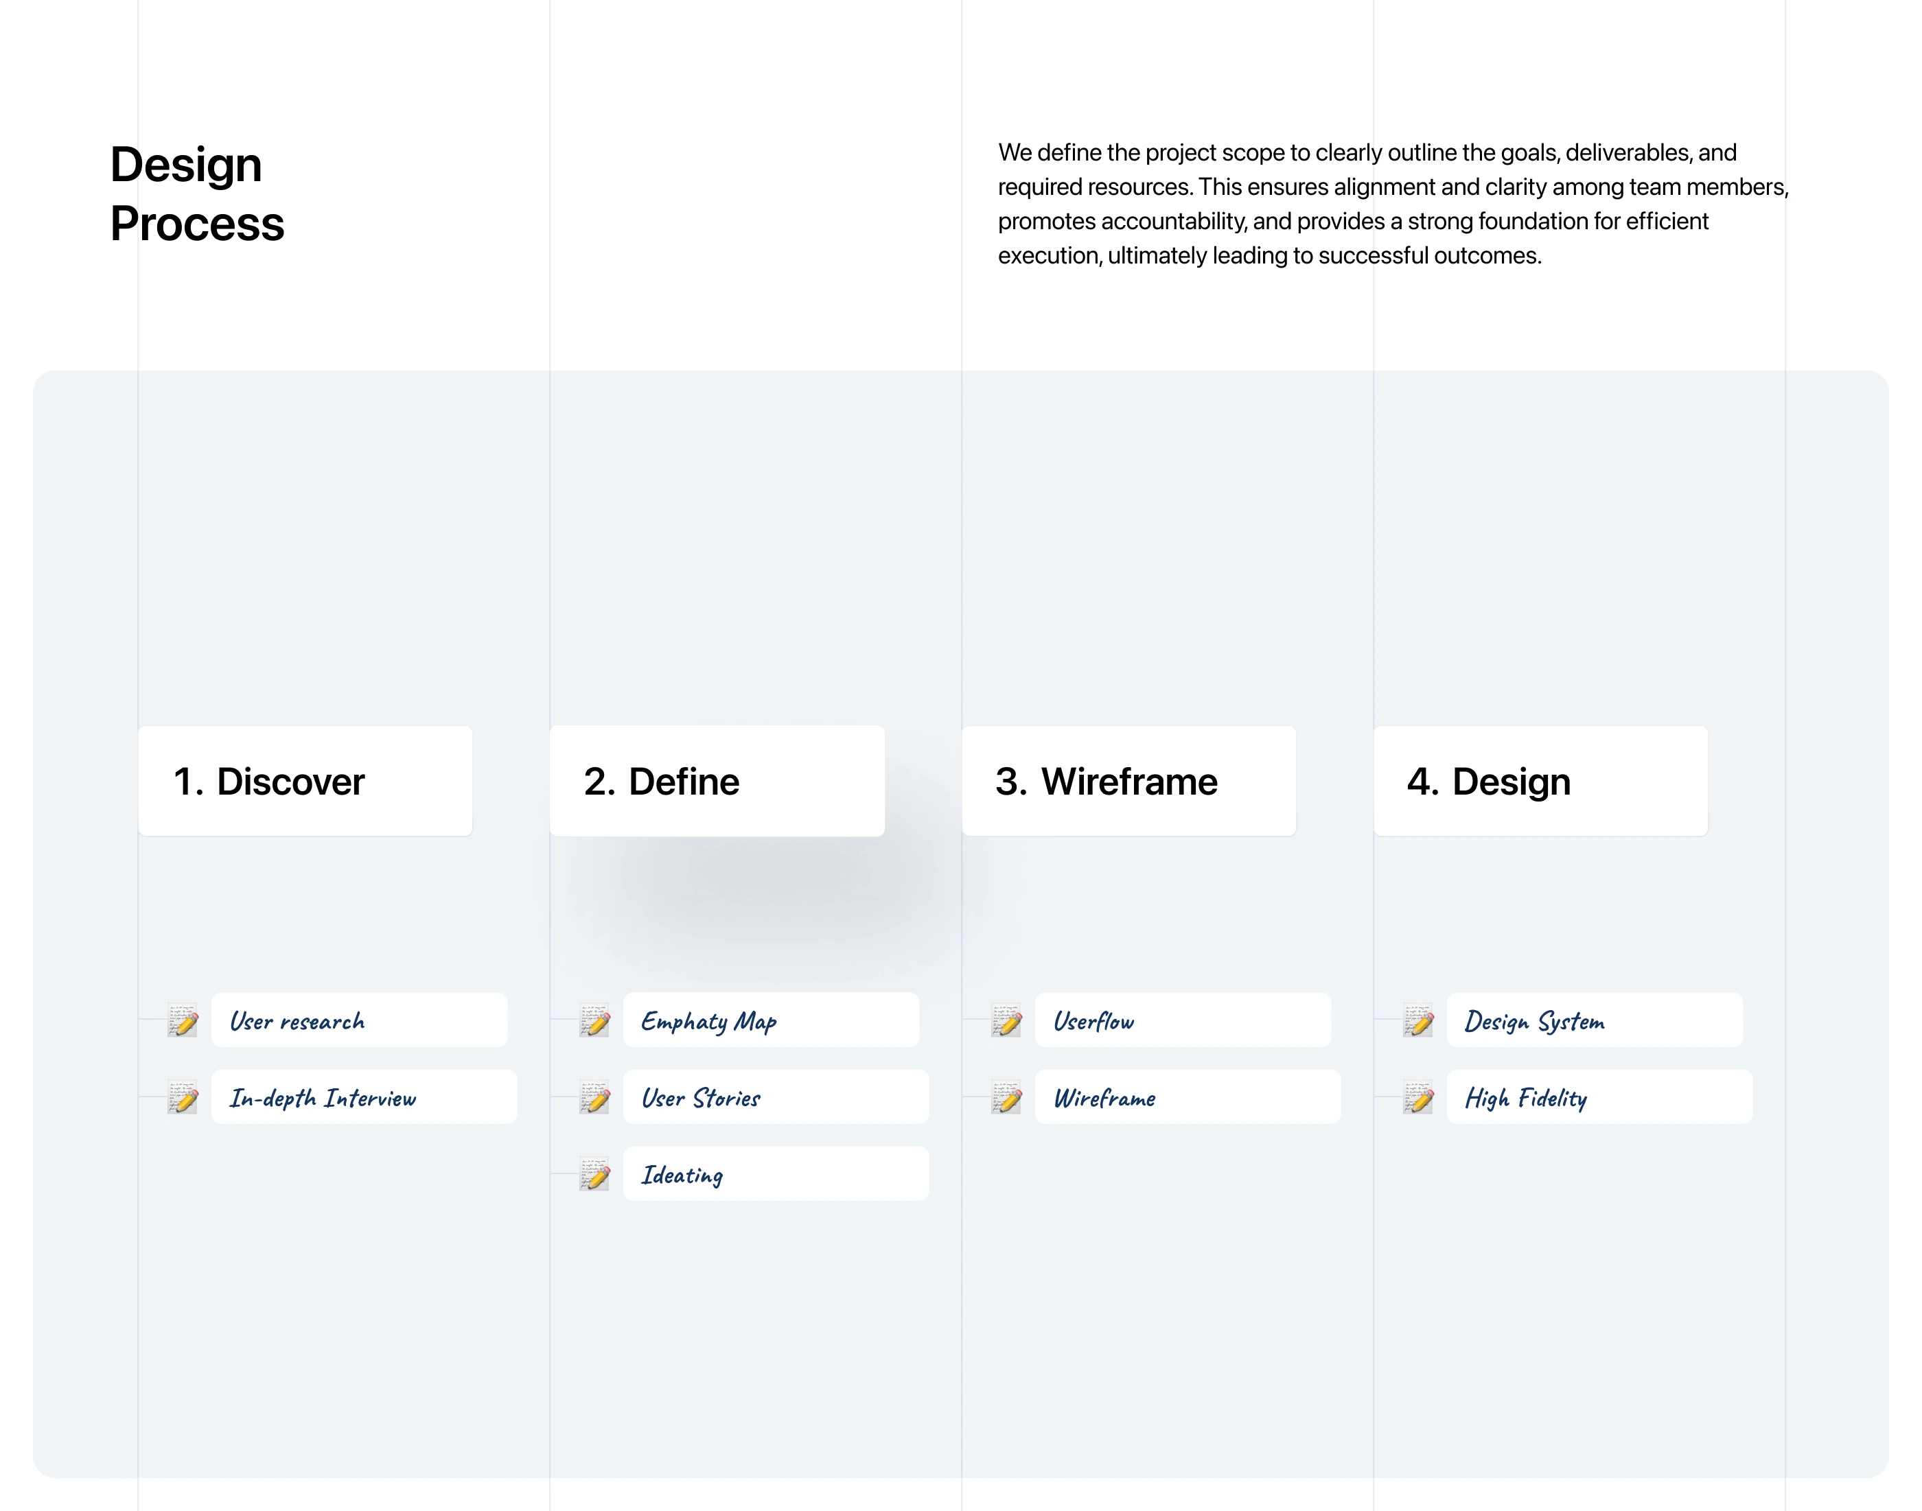Click memo icon beside Design System
This screenshot has width=1922, height=1511.
1418,1020
